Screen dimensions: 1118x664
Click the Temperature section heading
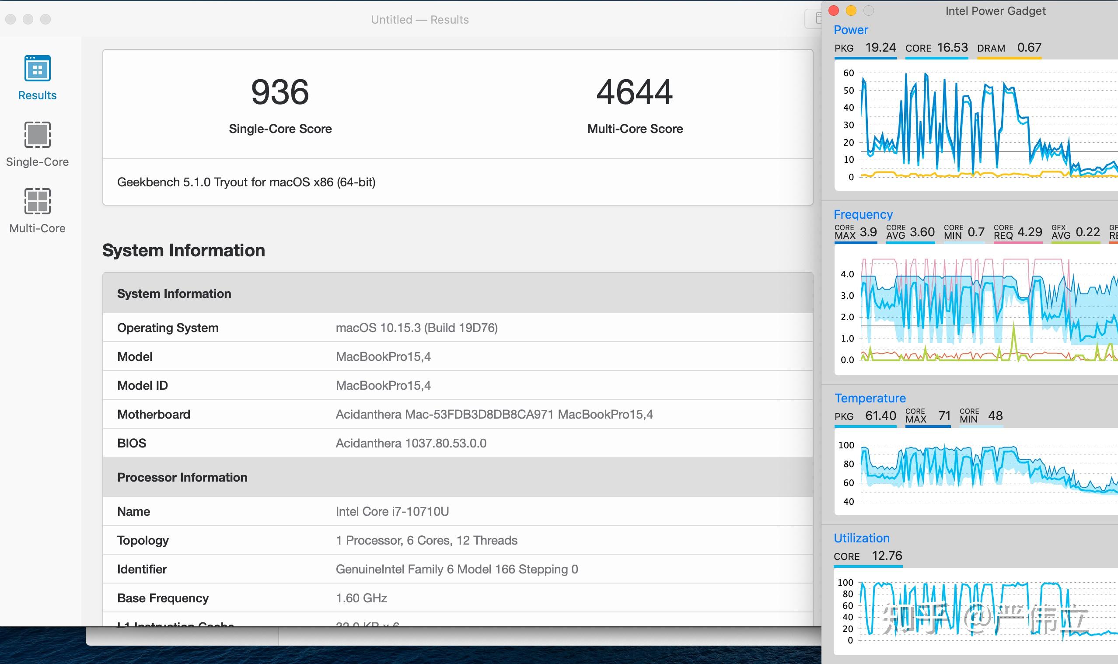click(870, 398)
